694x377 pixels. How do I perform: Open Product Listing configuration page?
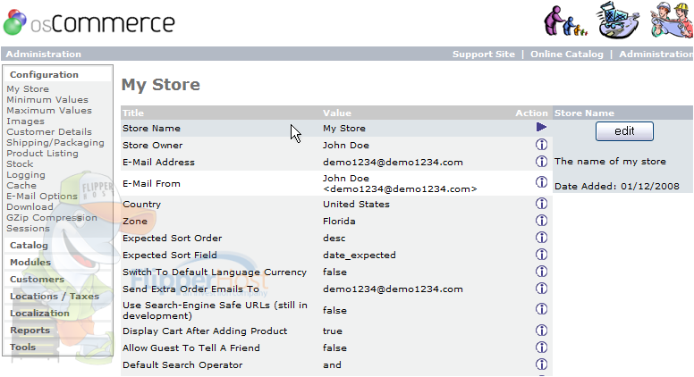pos(43,154)
